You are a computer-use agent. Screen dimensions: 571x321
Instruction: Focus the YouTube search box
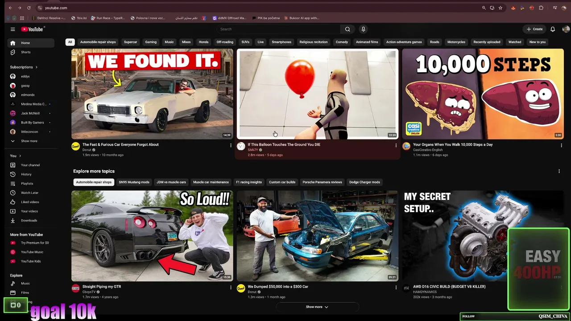[279, 29]
